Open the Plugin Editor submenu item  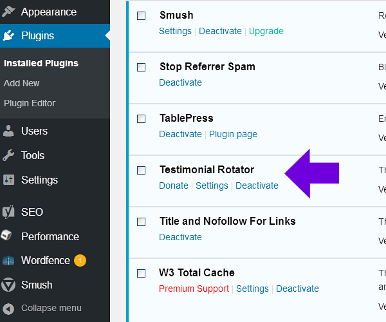(x=30, y=103)
